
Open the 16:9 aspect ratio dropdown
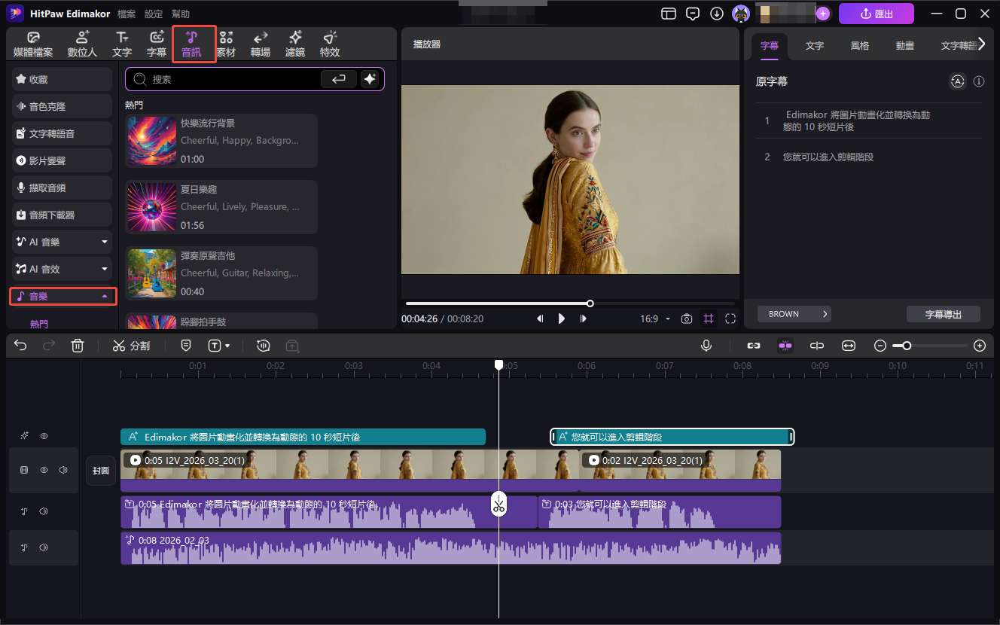654,319
